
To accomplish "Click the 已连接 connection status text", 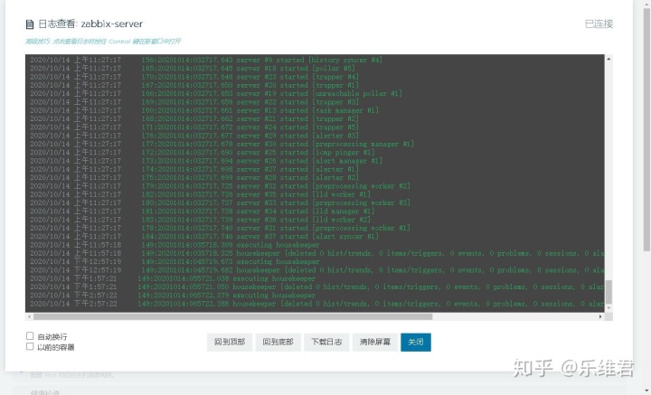I will pyautogui.click(x=599, y=24).
